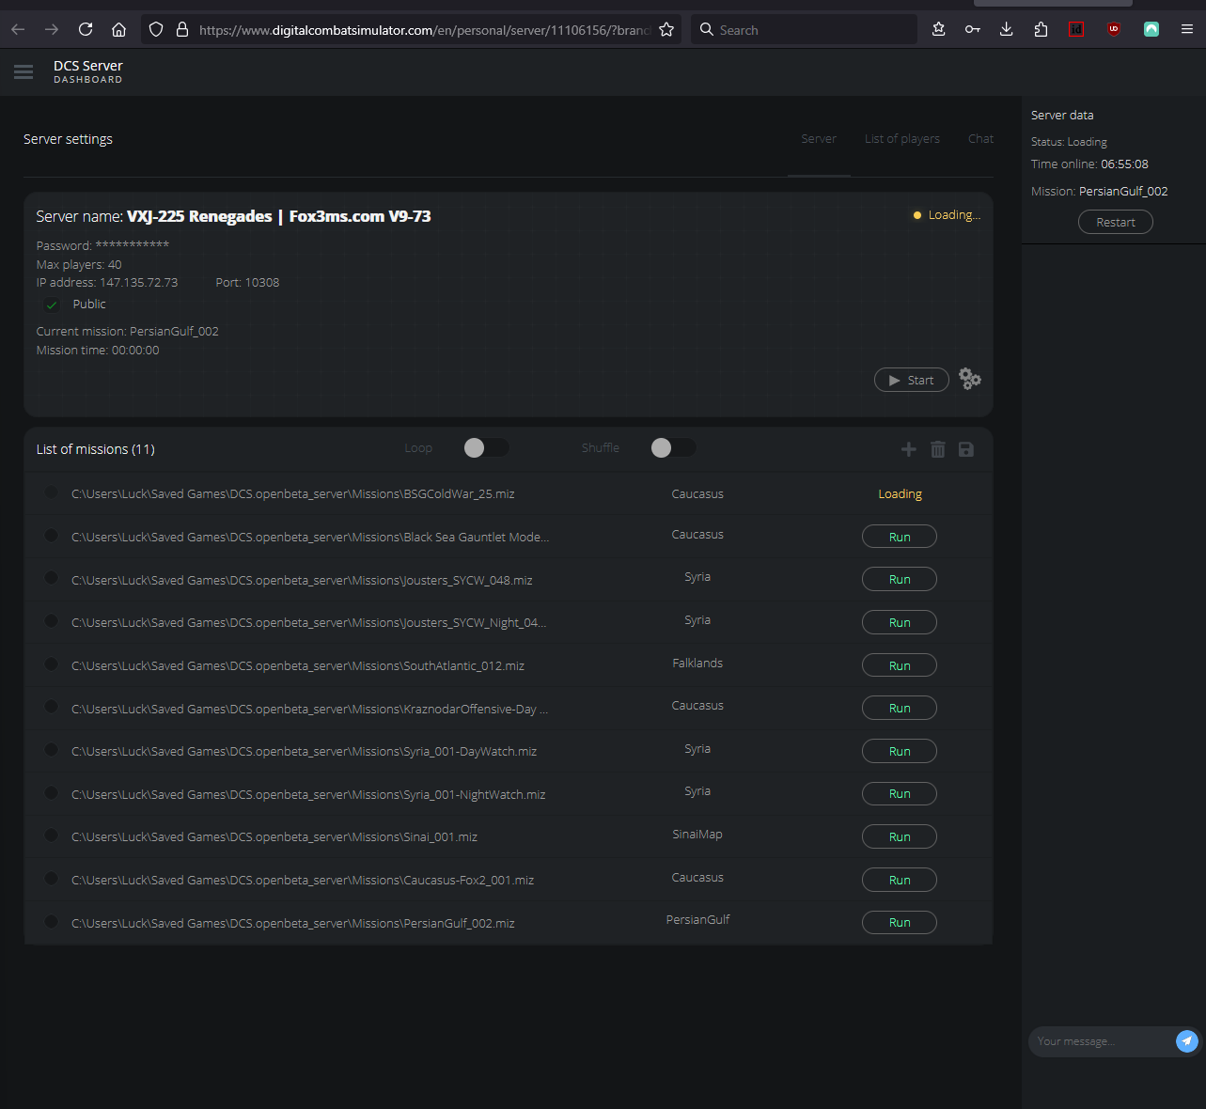The width and height of the screenshot is (1206, 1109).
Task: Uncheck the Public checkbox
Action: (52, 305)
